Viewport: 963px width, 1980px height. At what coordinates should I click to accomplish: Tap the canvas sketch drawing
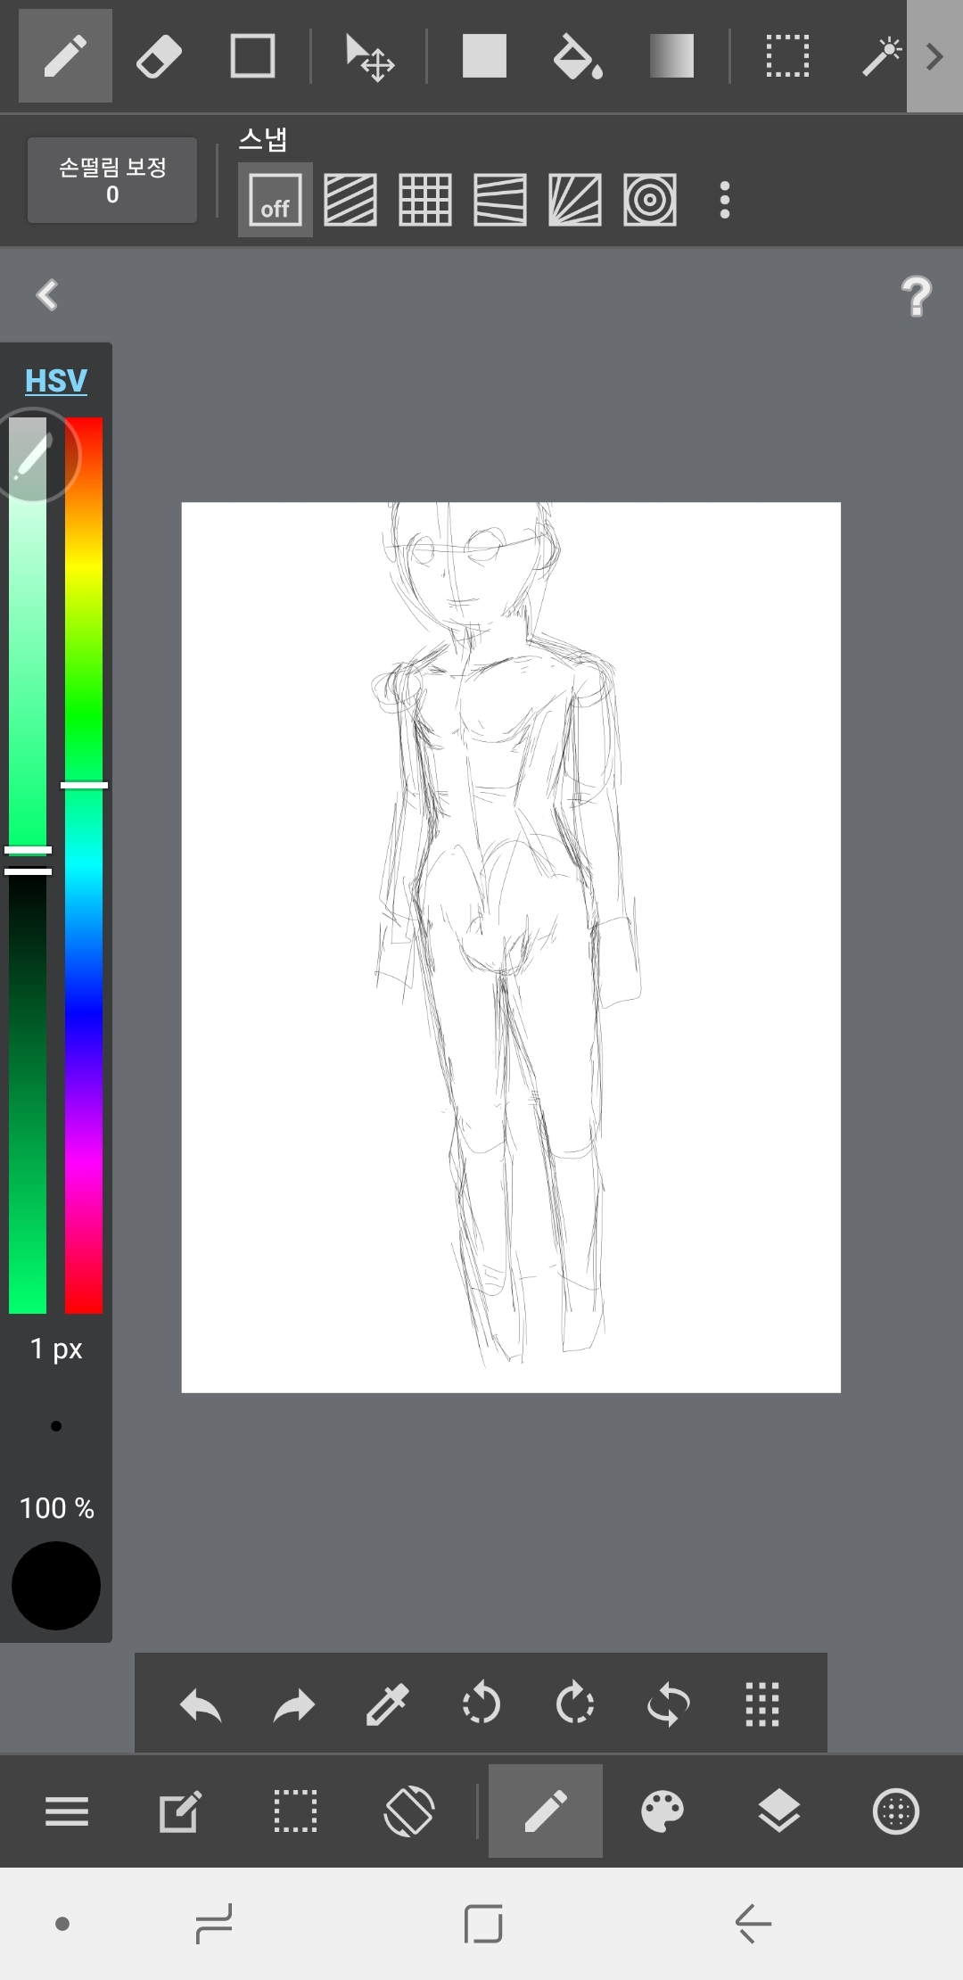tap(511, 947)
